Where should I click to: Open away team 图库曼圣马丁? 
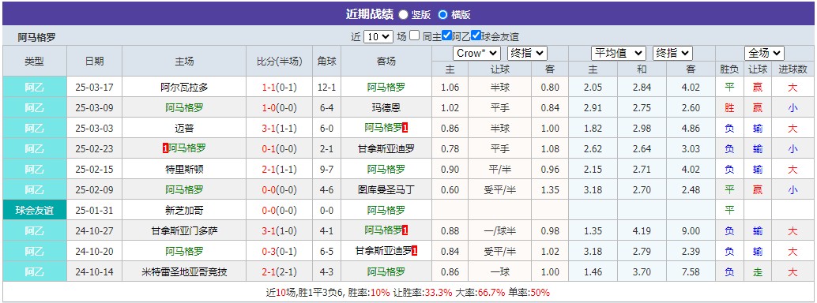tap(386, 189)
